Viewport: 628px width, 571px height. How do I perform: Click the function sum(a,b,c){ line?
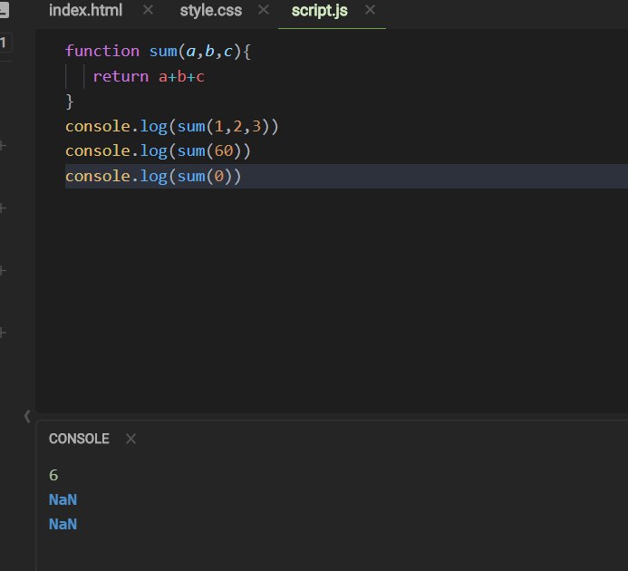(158, 52)
